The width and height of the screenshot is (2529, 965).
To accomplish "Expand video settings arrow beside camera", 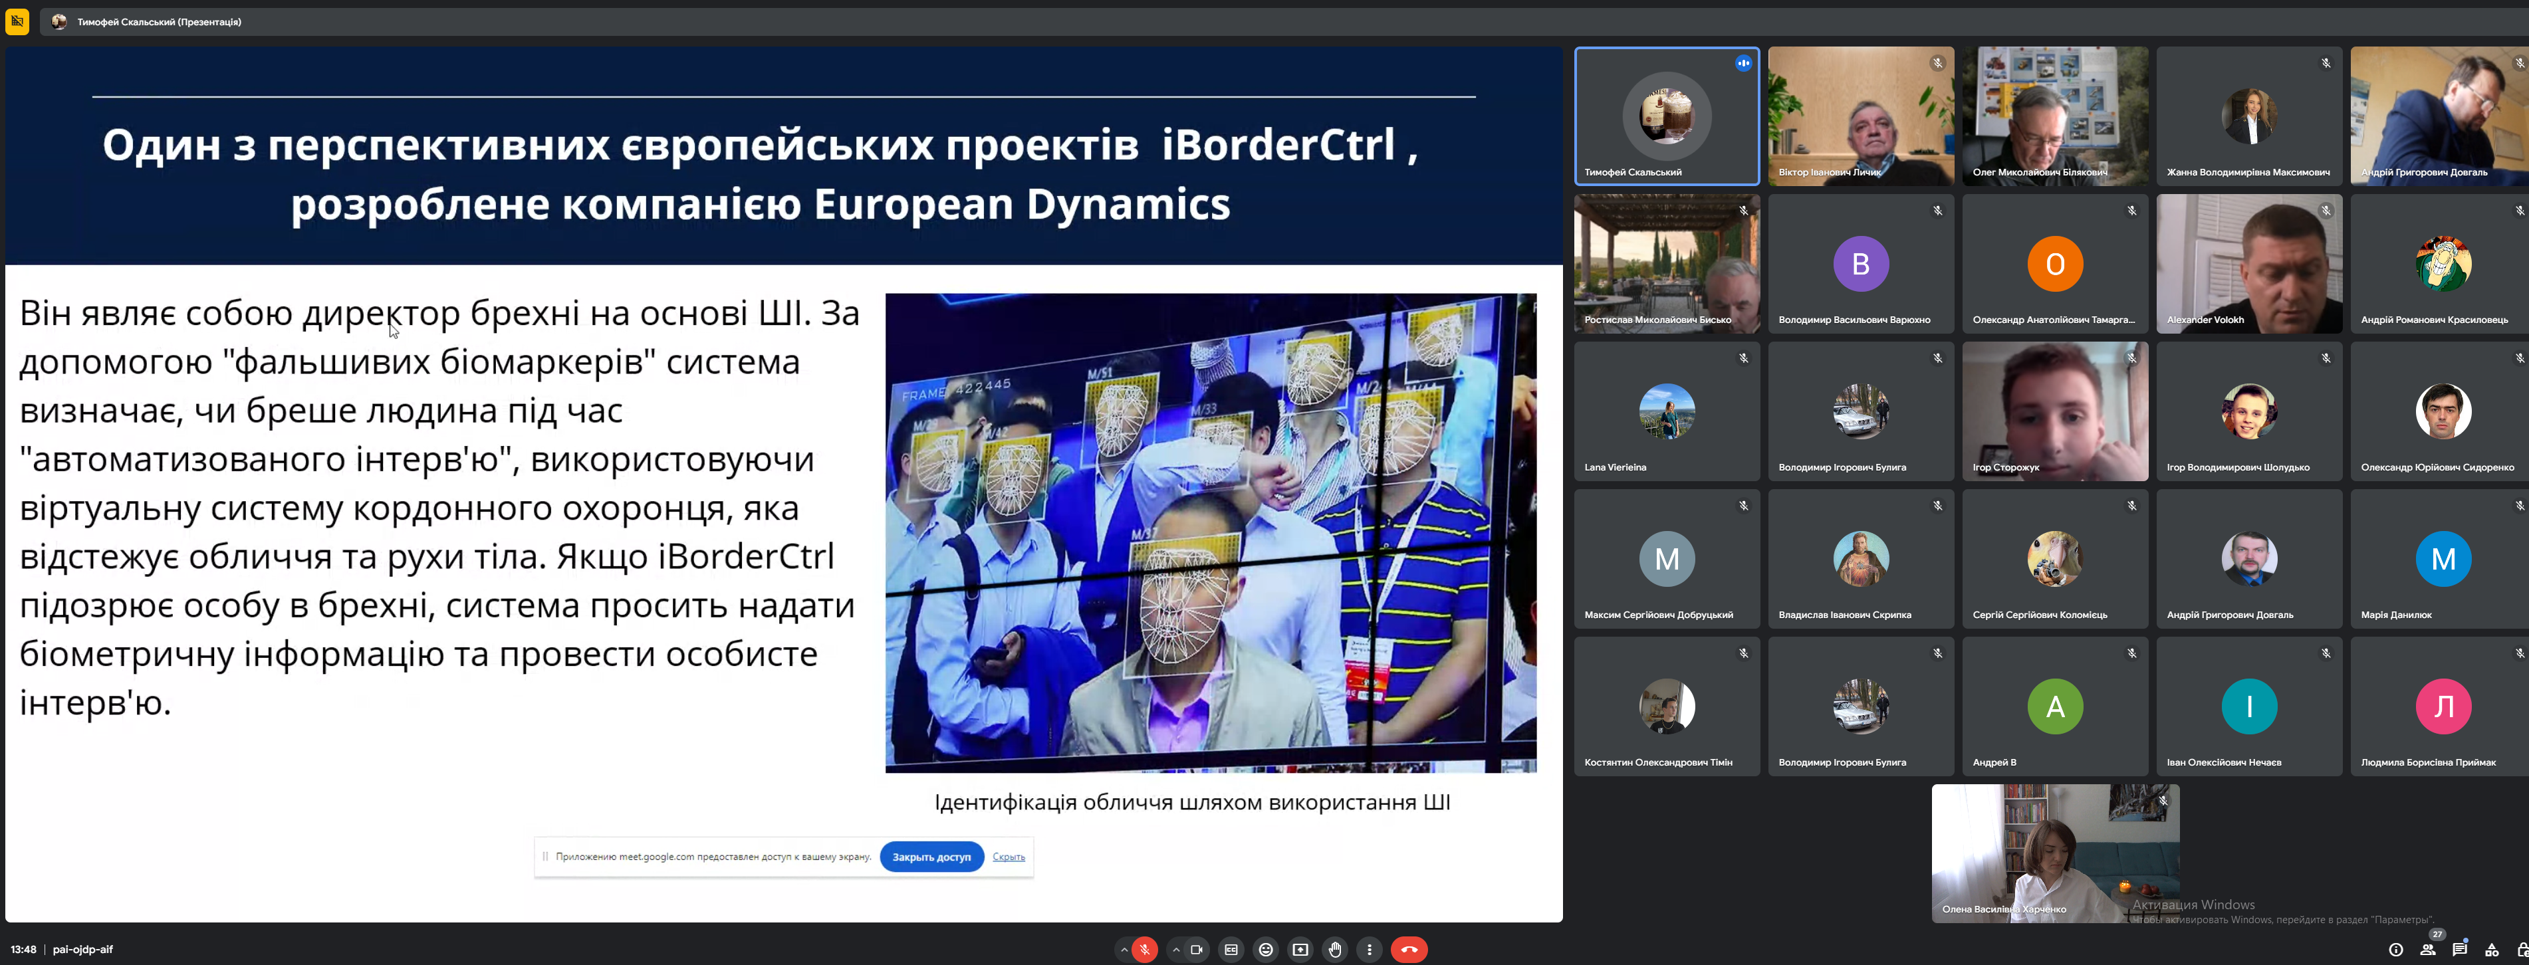I will [1176, 949].
